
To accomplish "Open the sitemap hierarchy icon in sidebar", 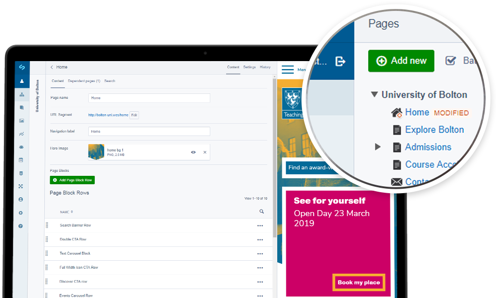I will click(x=21, y=94).
